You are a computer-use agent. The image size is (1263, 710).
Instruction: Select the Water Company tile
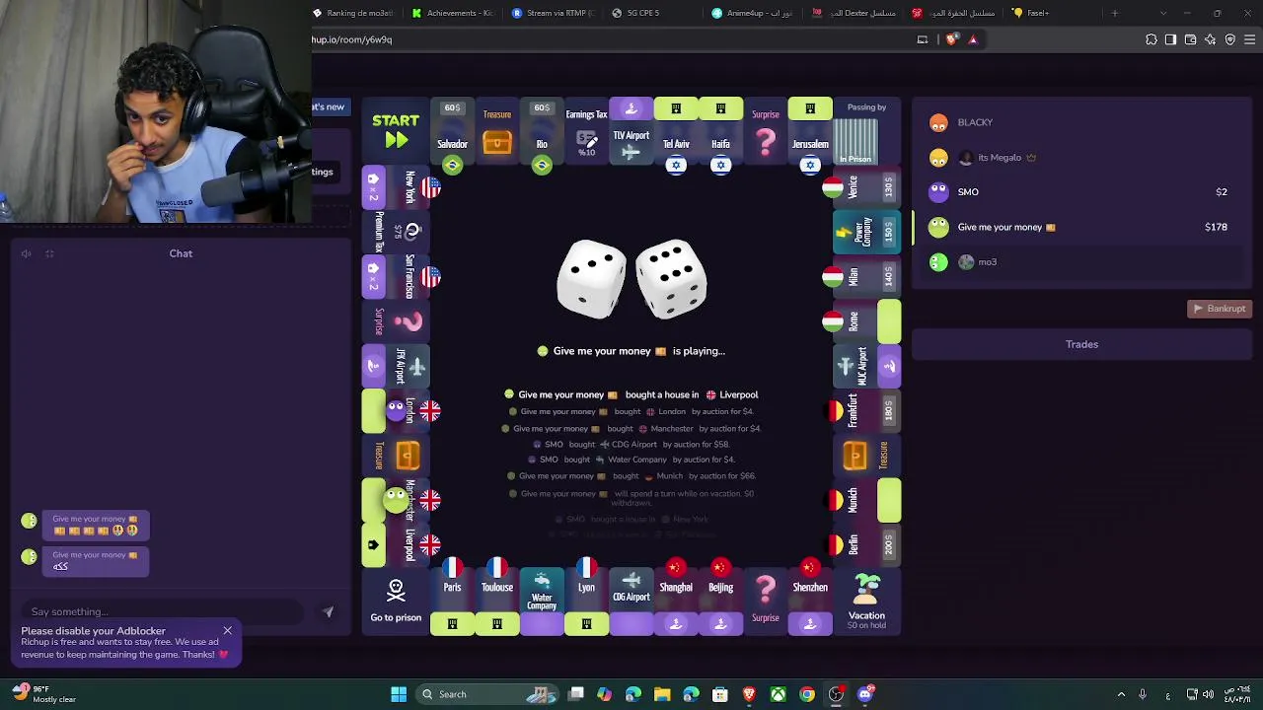542,602
